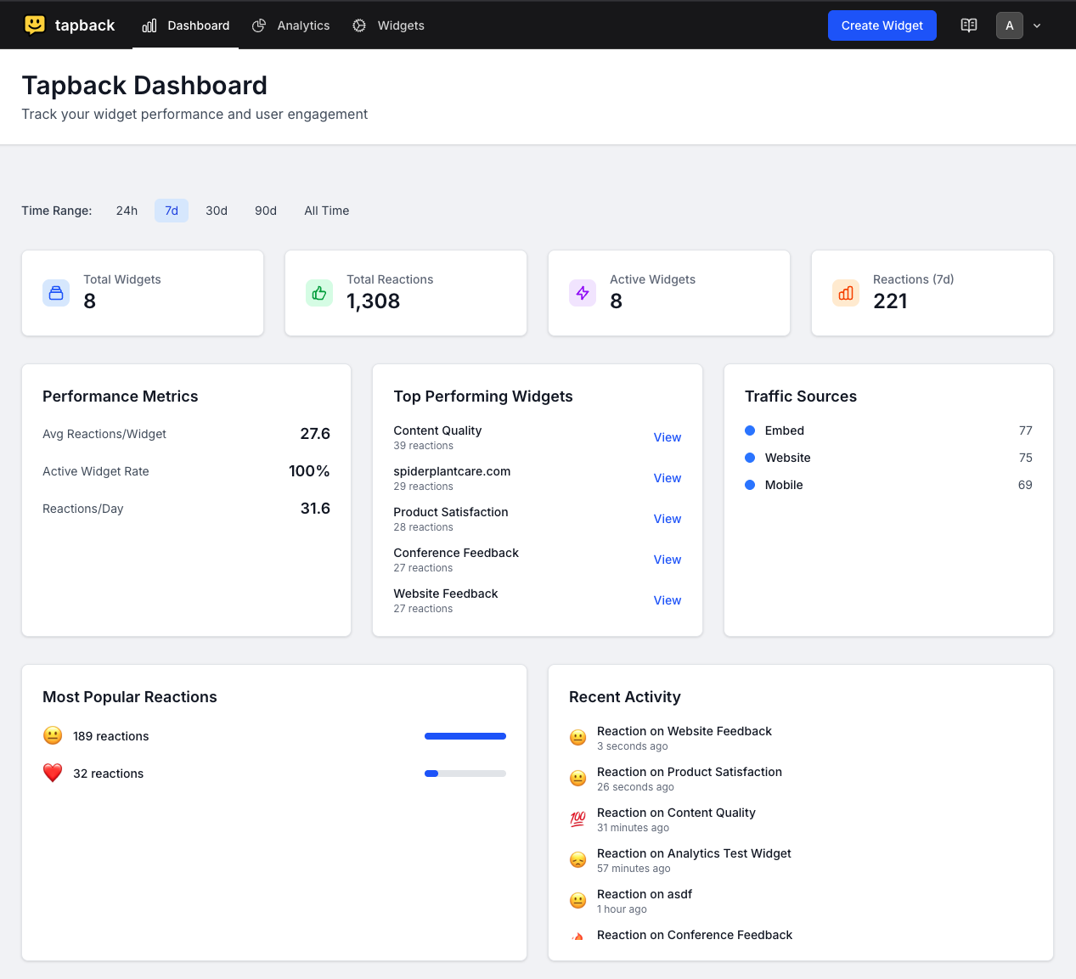The image size is (1076, 979).
Task: Click the lightning Active Widgets icon
Action: click(x=583, y=293)
